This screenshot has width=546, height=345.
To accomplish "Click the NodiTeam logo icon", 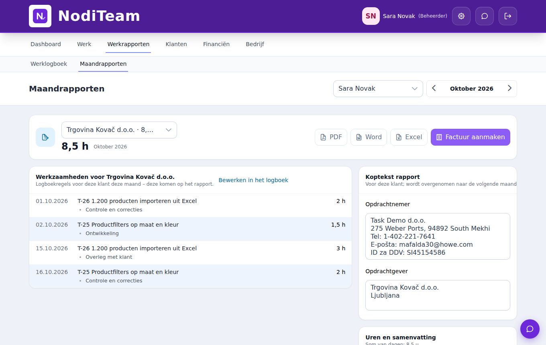I will 40,16.
